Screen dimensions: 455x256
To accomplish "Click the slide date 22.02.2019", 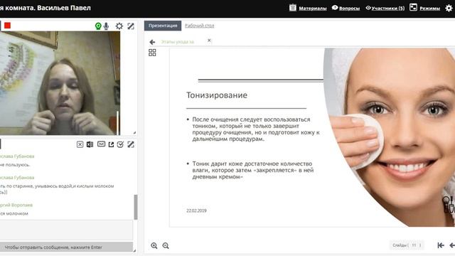I will [x=196, y=210].
